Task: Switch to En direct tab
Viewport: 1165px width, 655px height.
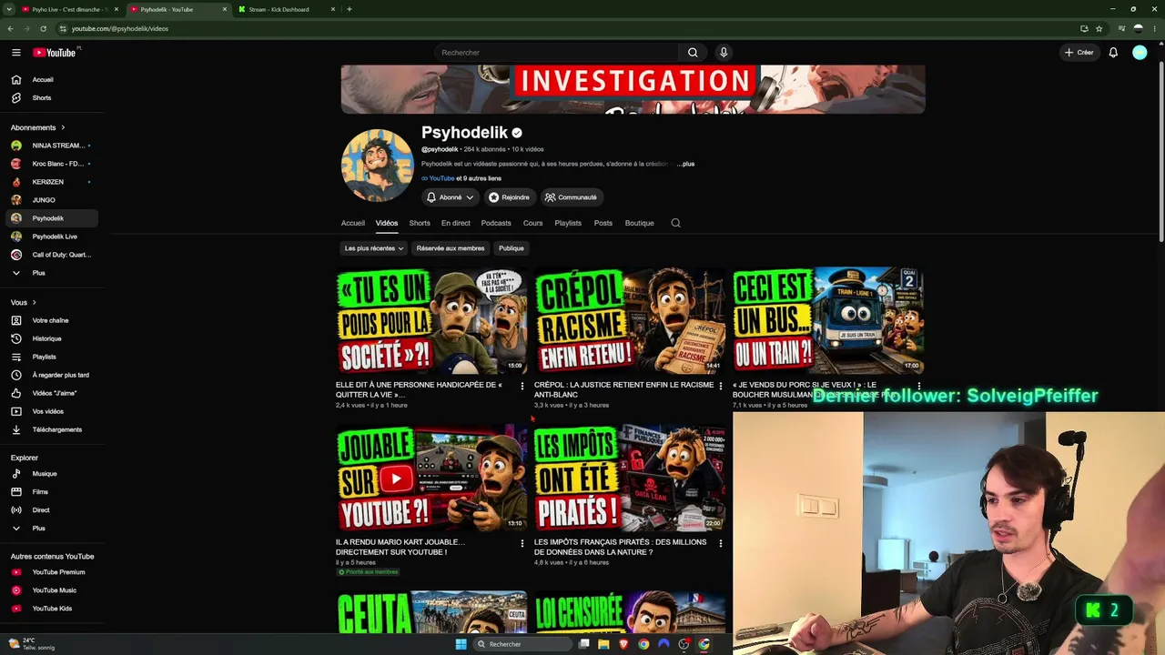Action: pos(456,223)
